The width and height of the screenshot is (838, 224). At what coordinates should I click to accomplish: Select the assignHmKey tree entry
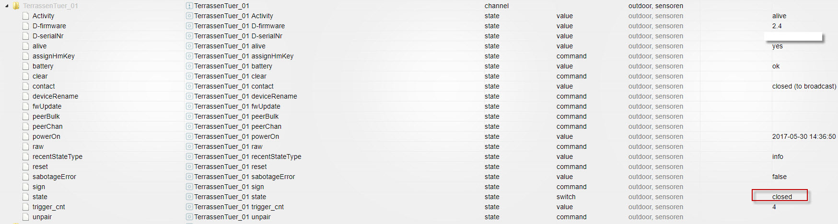[54, 56]
